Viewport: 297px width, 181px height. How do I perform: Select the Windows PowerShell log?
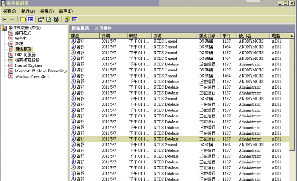click(32, 77)
